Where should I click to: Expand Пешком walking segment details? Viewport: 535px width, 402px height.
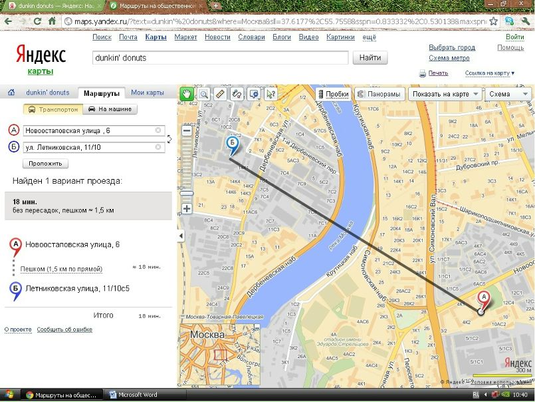61,269
